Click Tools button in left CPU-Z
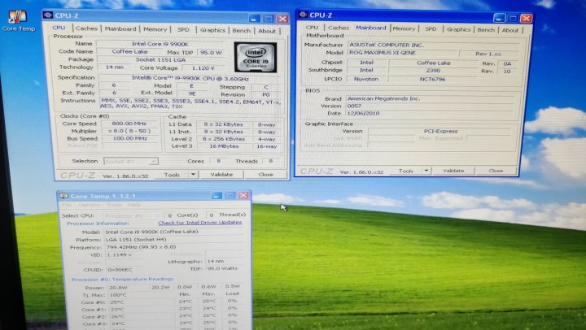The image size is (586, 330). click(x=172, y=175)
